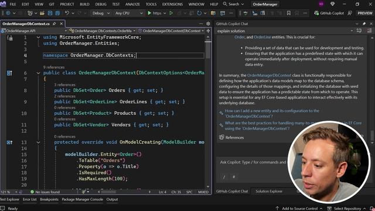Toggle bookmark icon in toolbar

tap(289, 13)
